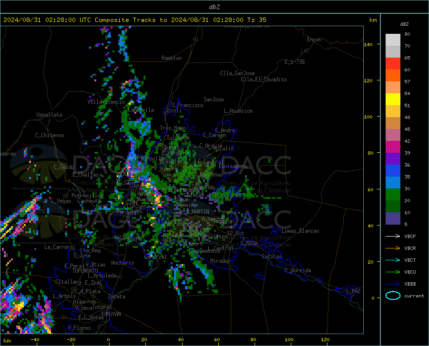Click the 'Perdriel' map label
The width and height of the screenshot is (429, 346).
[x=128, y=212]
